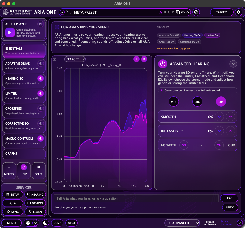This screenshot has height=228, width=245.
Task: Open the Smooth parameter dropdown
Action: (x=180, y=117)
